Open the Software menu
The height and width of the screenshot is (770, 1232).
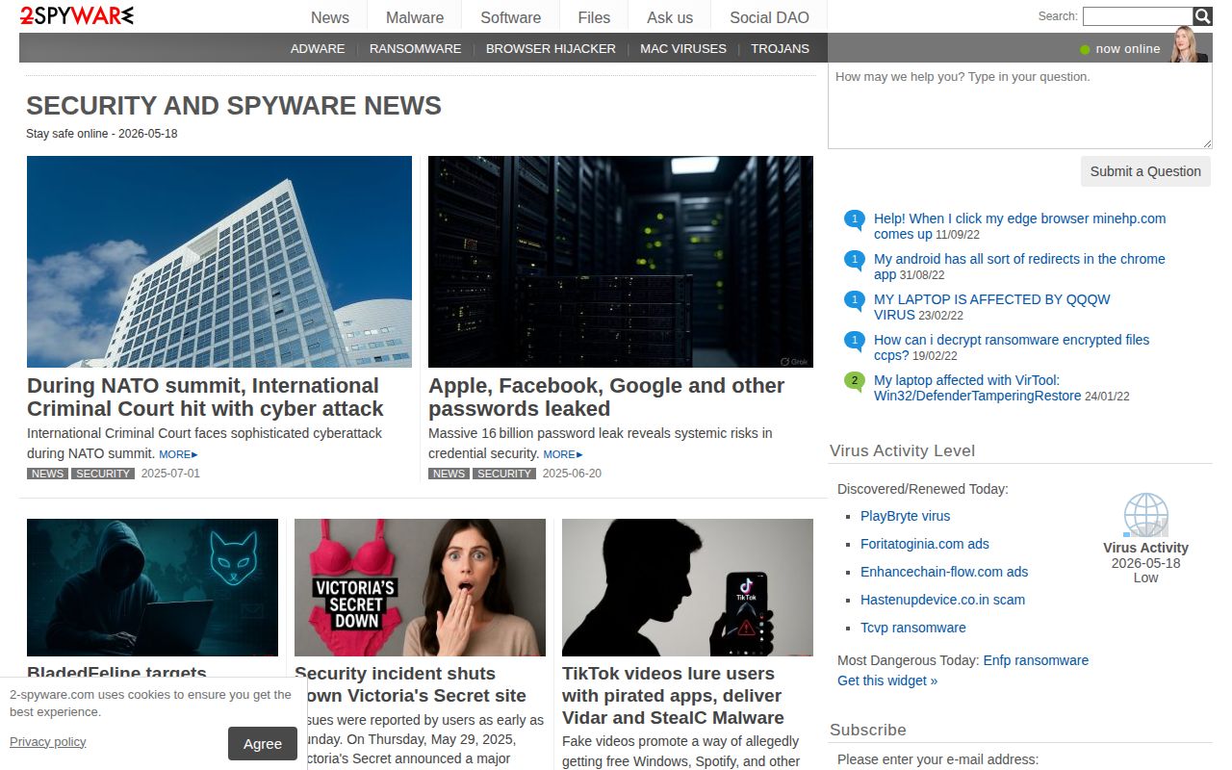point(510,17)
